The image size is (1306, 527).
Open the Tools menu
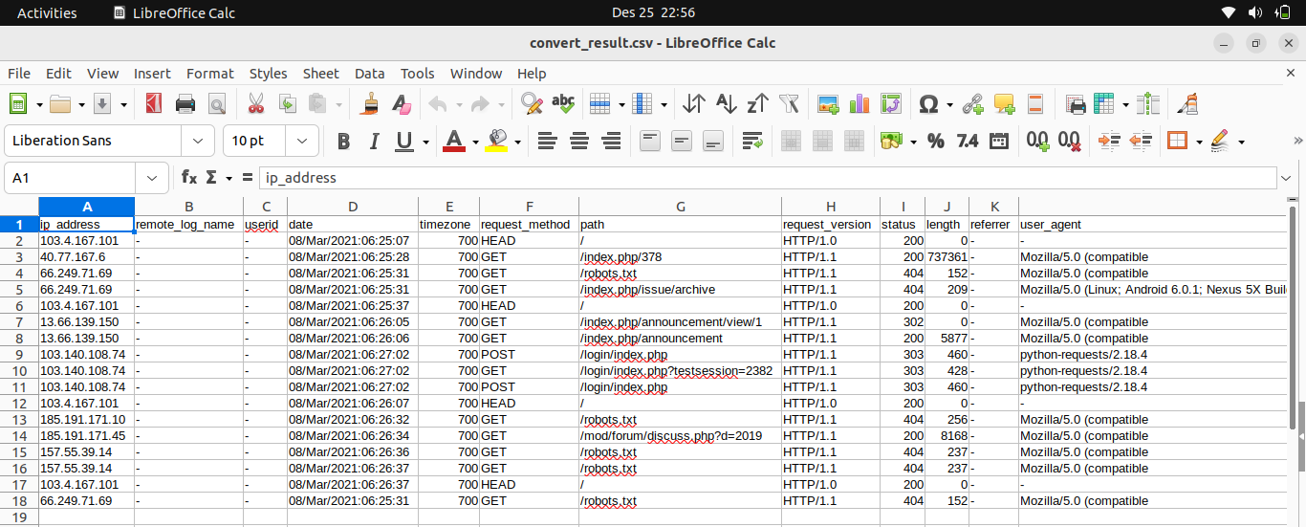pyautogui.click(x=418, y=73)
